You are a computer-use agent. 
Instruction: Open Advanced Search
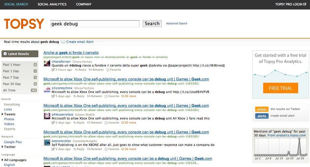pyautogui.click(x=176, y=23)
